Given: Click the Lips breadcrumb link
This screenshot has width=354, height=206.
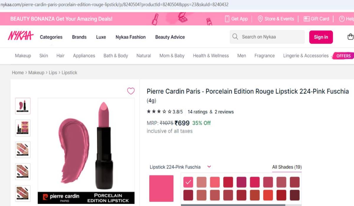Looking at the screenshot, I should (x=53, y=72).
